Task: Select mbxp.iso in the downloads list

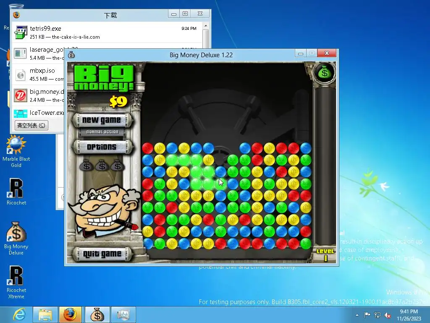Action: pyautogui.click(x=38, y=74)
